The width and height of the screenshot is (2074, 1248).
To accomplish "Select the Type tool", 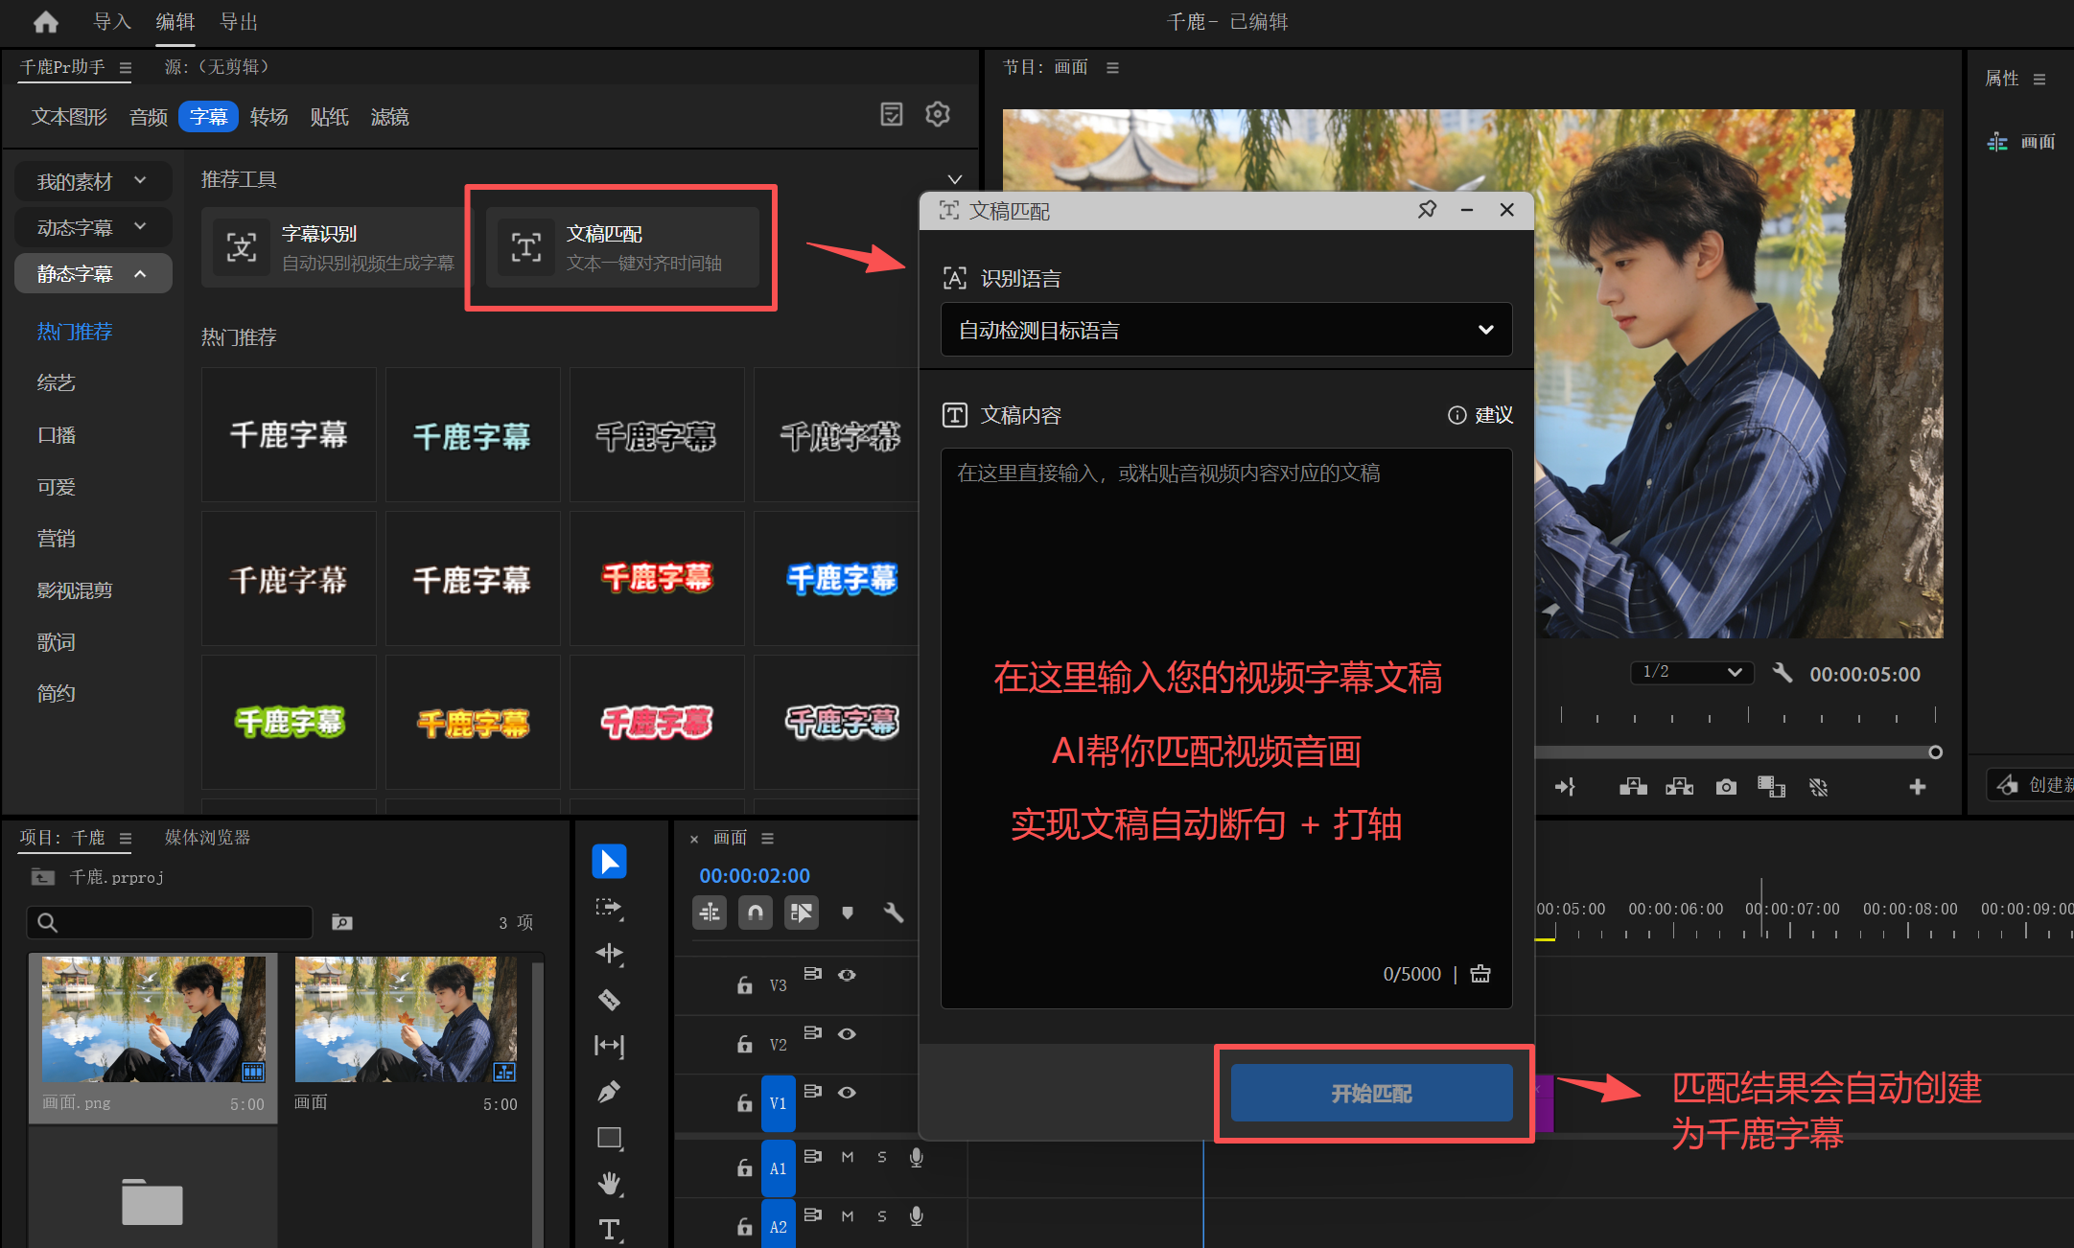I will click(x=609, y=1229).
